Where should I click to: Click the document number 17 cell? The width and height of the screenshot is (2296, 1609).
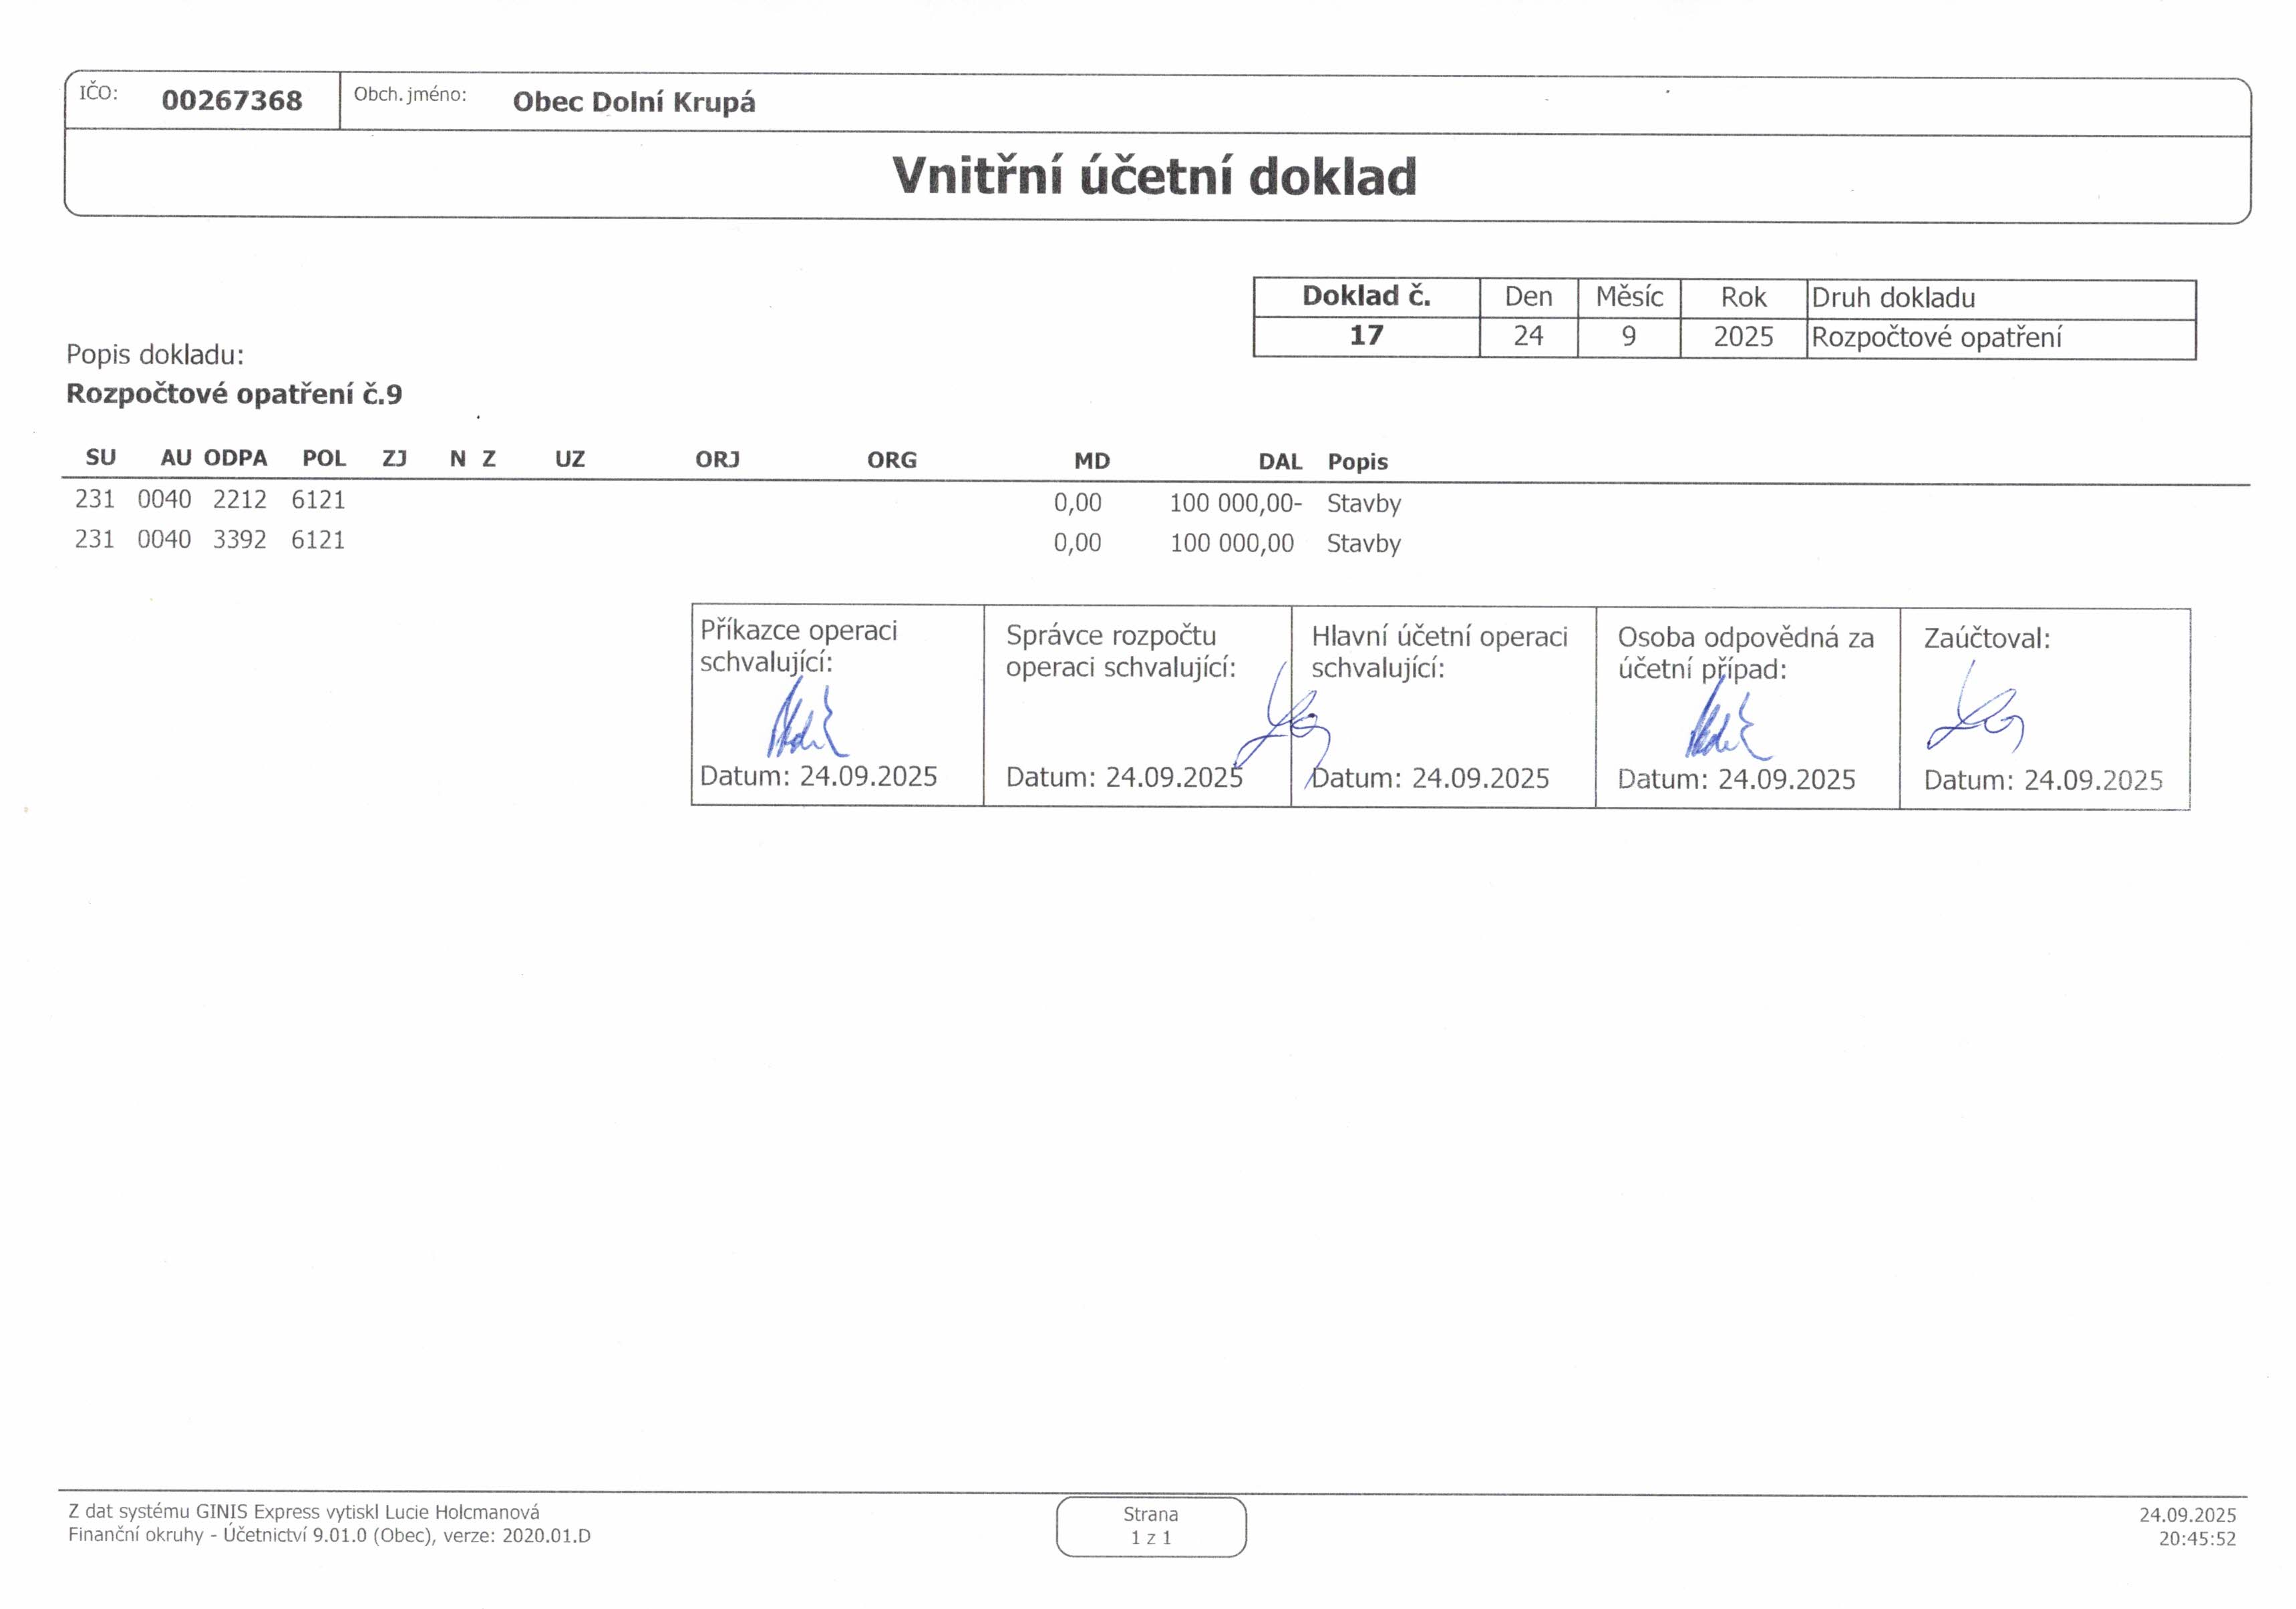pyautogui.click(x=1366, y=335)
